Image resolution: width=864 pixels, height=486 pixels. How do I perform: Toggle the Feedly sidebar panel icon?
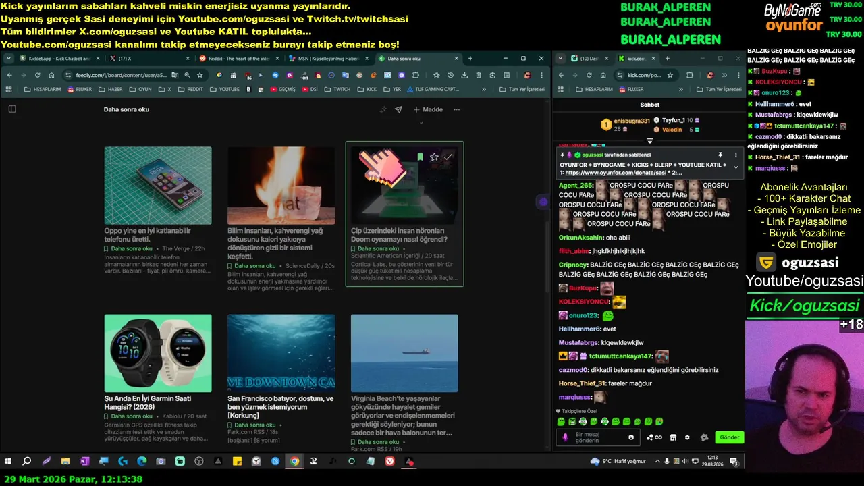[x=12, y=109]
